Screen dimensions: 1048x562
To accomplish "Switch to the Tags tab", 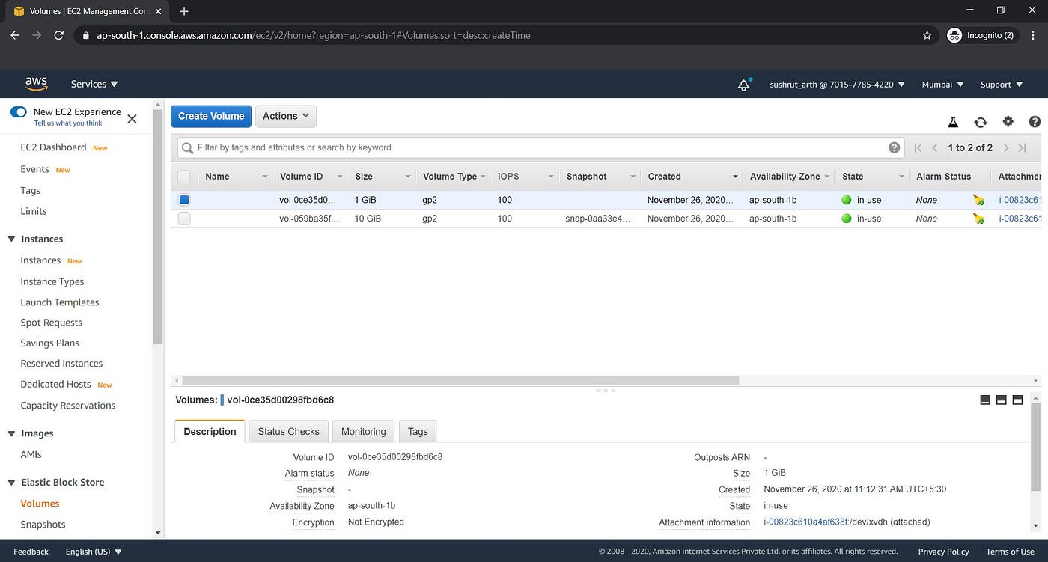I will pos(418,431).
